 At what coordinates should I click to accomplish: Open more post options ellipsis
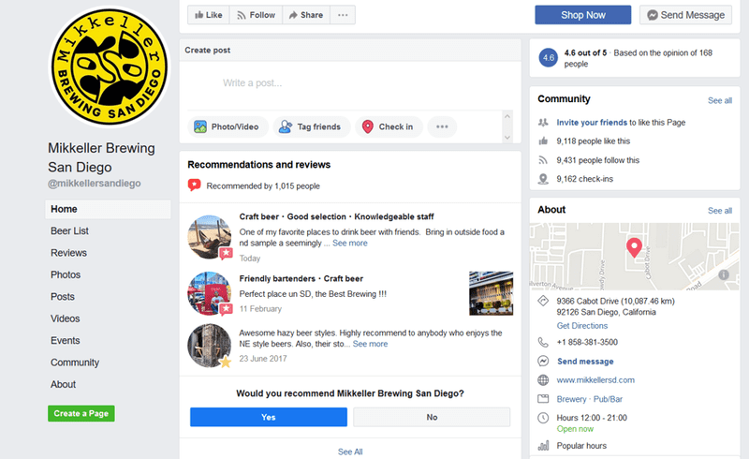tap(442, 126)
